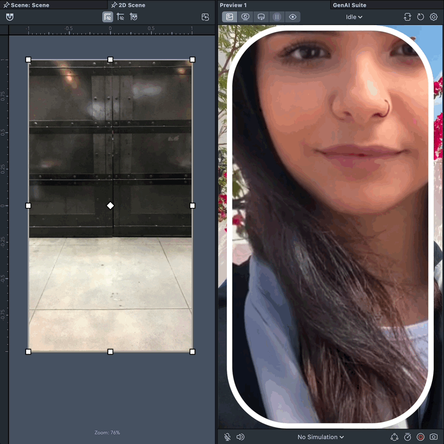Click the left-middle resize handle of the image
This screenshot has height=444, width=444.
pos(28,206)
